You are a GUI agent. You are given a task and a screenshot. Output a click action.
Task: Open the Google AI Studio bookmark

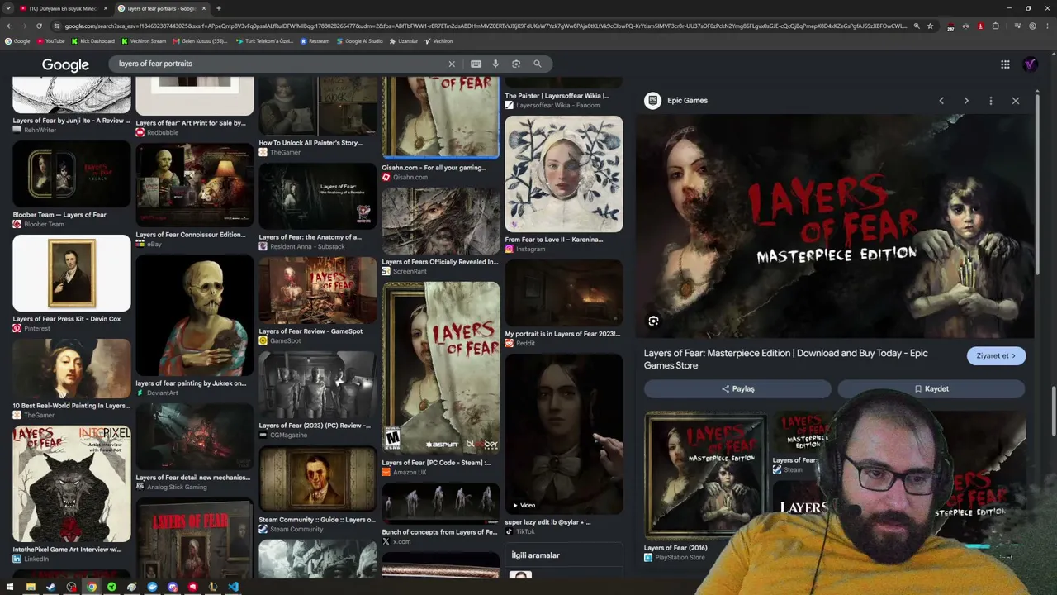click(x=360, y=41)
